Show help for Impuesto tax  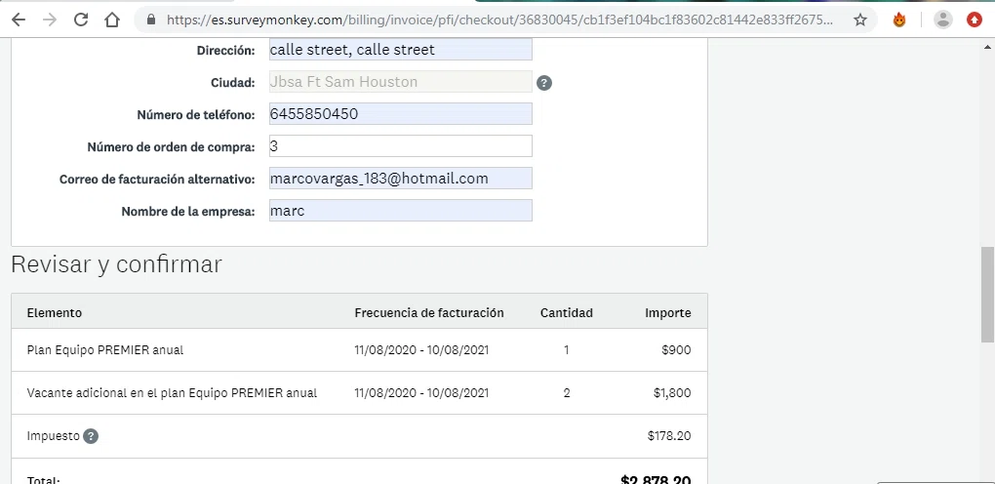click(x=91, y=436)
